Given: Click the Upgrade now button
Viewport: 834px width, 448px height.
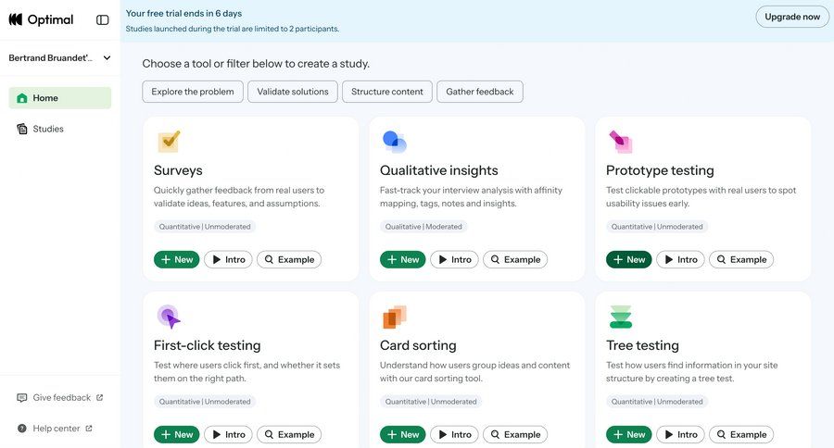Looking at the screenshot, I should tap(792, 17).
